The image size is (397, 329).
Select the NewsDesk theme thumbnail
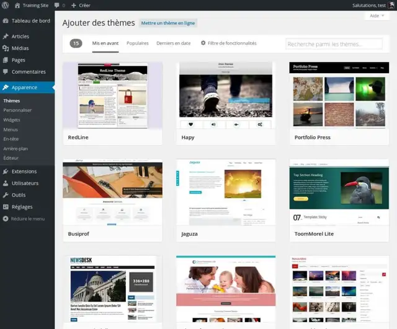(113, 289)
